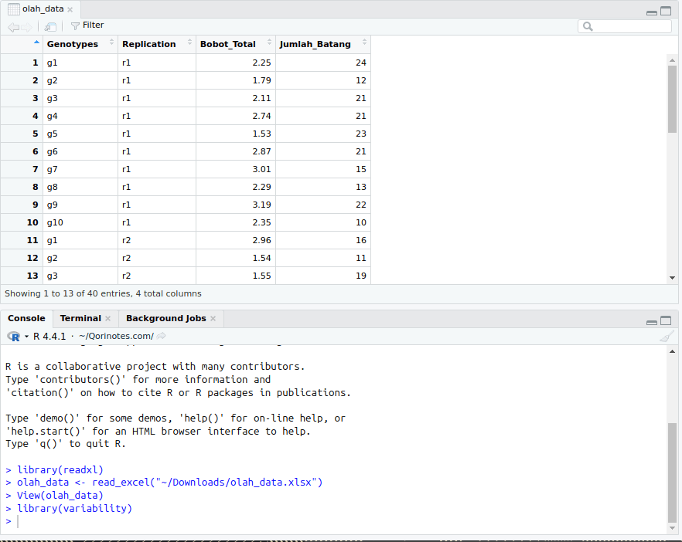This screenshot has width=682, height=542.
Task: Maximize the Console pane
Action: (666, 320)
